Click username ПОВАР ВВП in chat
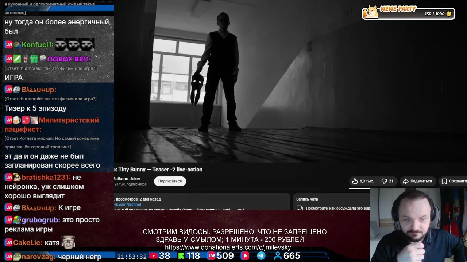467x262 pixels. (x=69, y=59)
